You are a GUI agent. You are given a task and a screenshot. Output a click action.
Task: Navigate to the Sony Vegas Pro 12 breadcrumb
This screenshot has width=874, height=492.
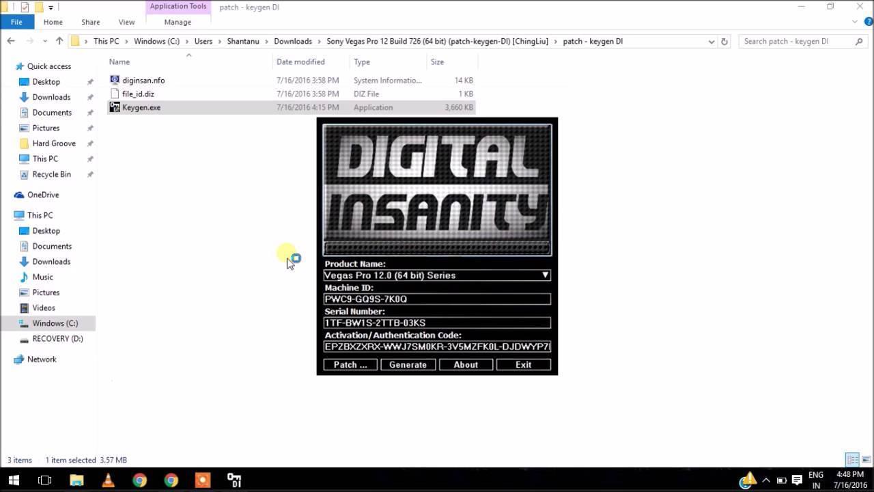(x=438, y=41)
